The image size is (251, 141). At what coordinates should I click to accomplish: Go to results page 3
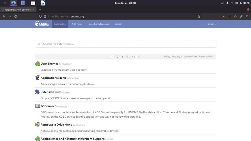[x=122, y=57]
